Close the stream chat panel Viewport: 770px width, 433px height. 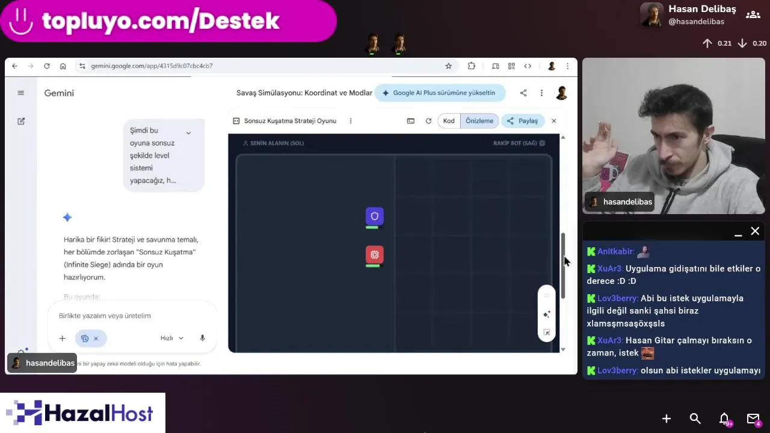(755, 232)
